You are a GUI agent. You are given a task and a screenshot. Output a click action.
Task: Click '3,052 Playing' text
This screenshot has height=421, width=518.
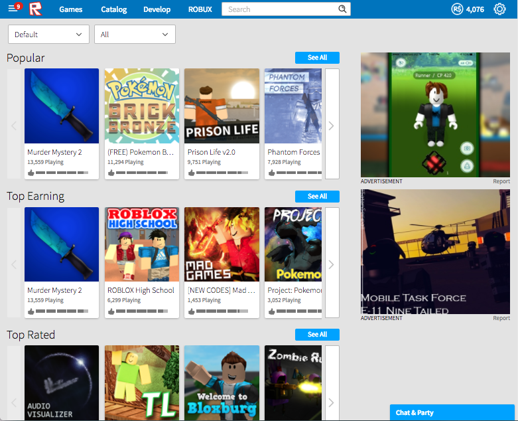[284, 300]
